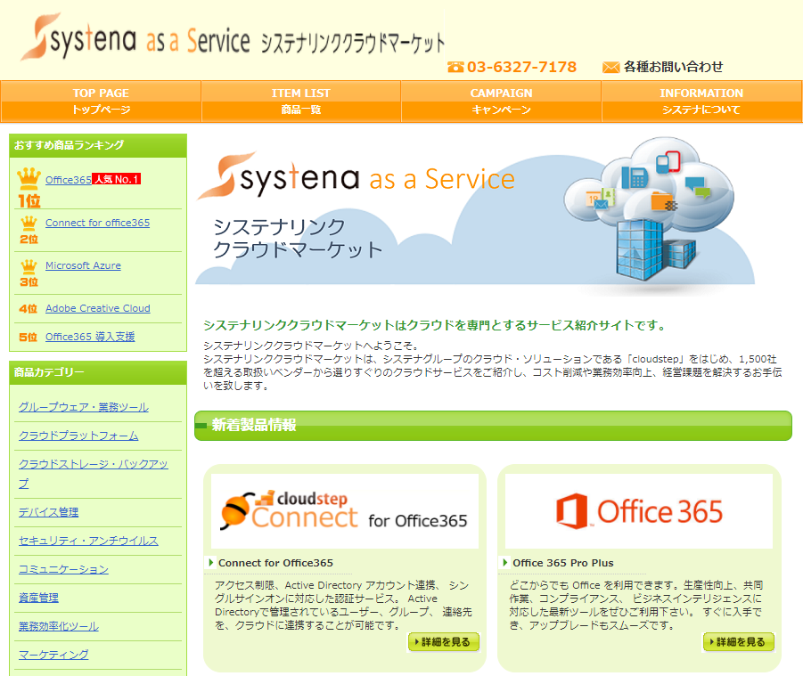Open the Adobe Creative Cloud ranking link
The height and width of the screenshot is (676, 803).
tap(98, 308)
